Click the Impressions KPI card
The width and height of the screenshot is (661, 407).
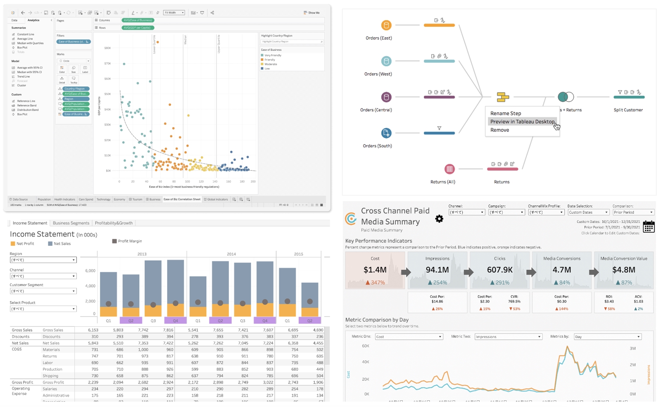pyautogui.click(x=437, y=270)
